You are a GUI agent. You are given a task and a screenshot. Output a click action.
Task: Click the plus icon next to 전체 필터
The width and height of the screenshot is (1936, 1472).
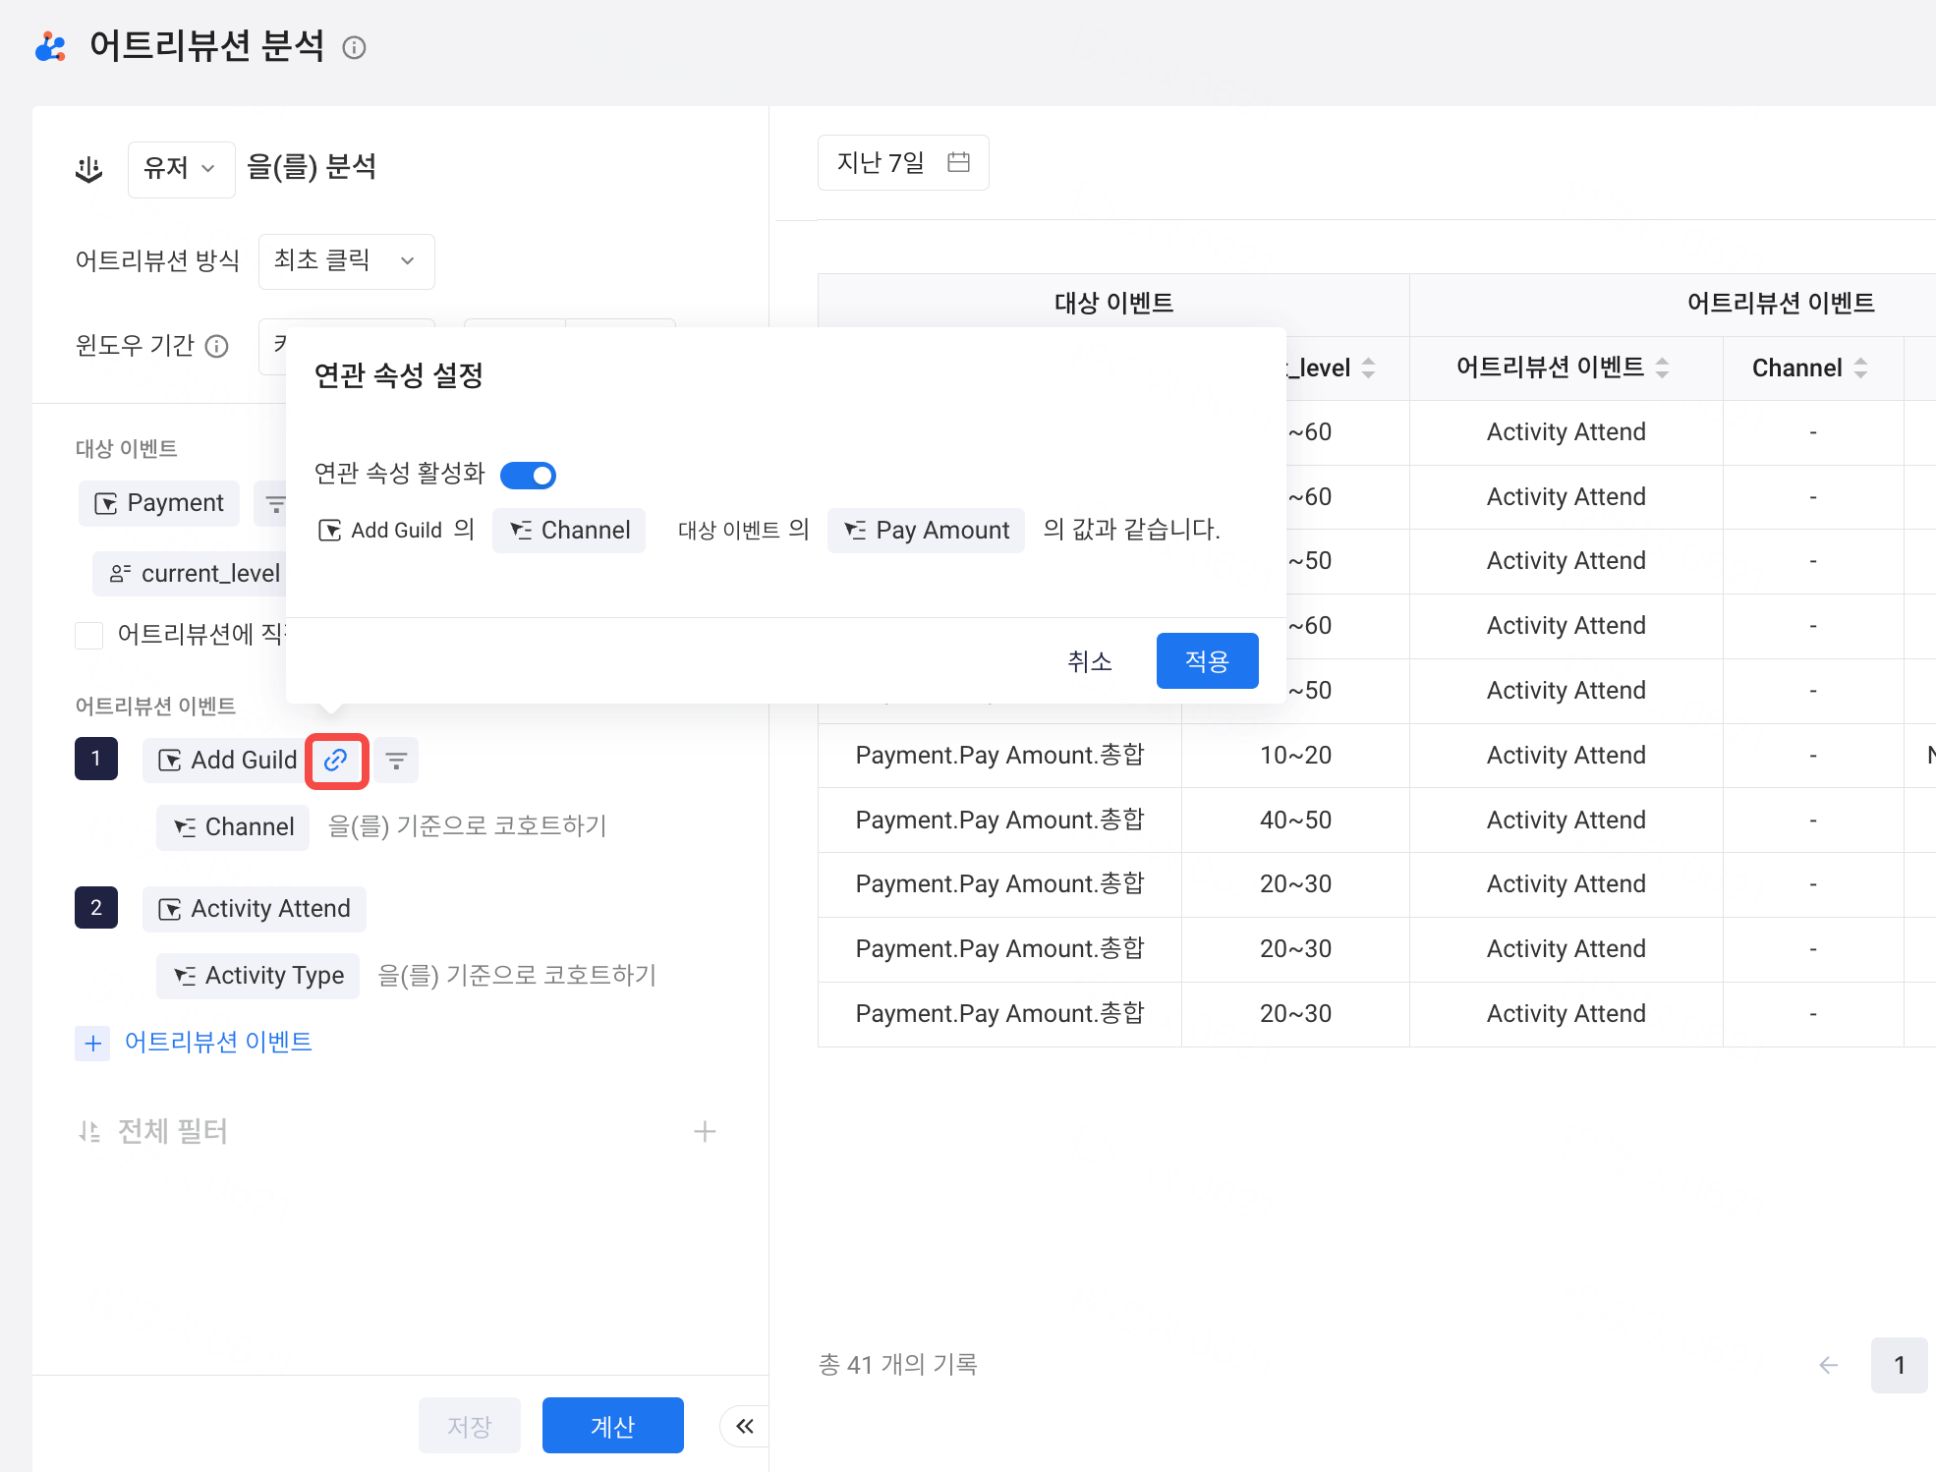click(x=704, y=1131)
